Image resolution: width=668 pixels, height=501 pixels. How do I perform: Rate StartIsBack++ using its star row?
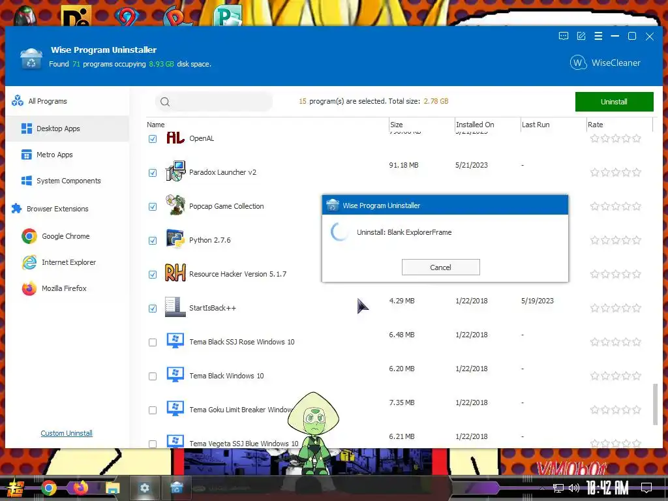616,308
